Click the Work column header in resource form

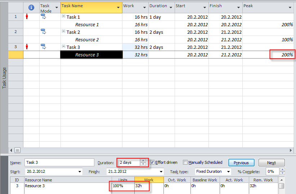click(149, 180)
